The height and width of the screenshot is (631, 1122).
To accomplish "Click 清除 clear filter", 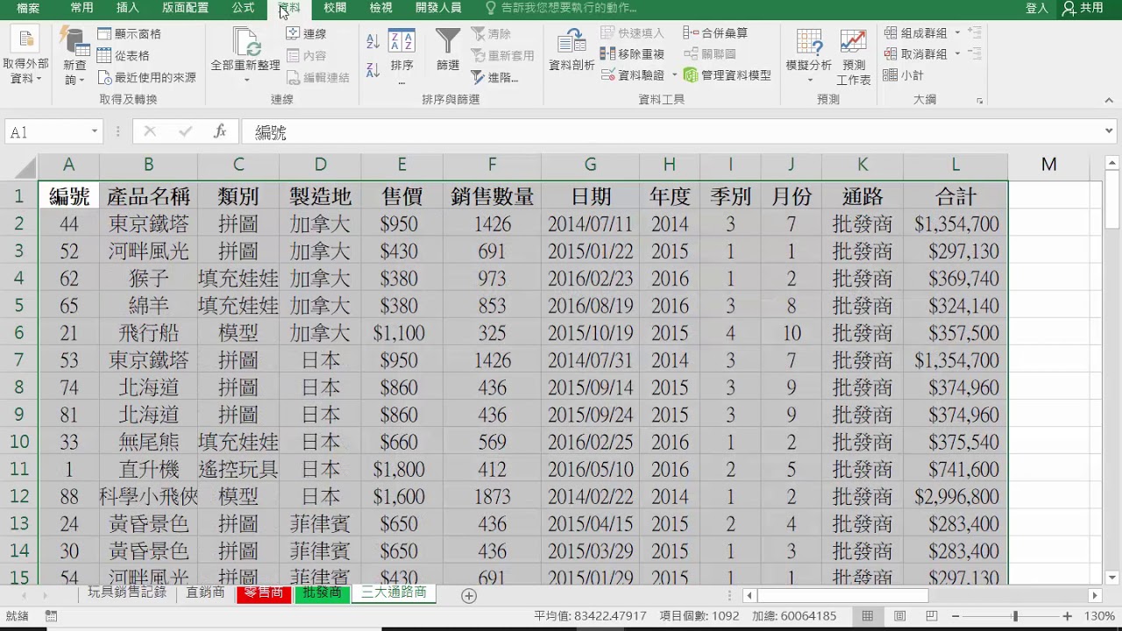I will tap(491, 33).
